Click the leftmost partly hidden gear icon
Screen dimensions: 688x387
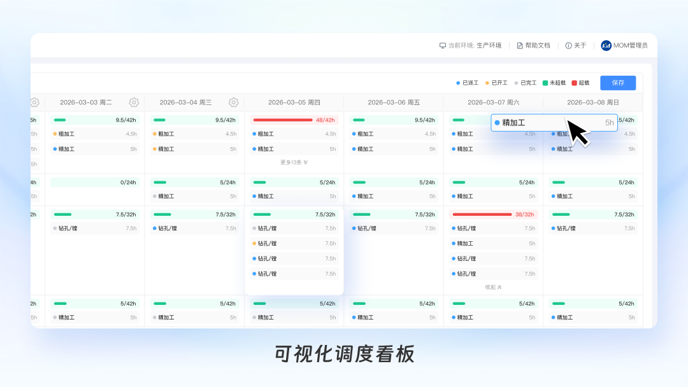coord(34,102)
